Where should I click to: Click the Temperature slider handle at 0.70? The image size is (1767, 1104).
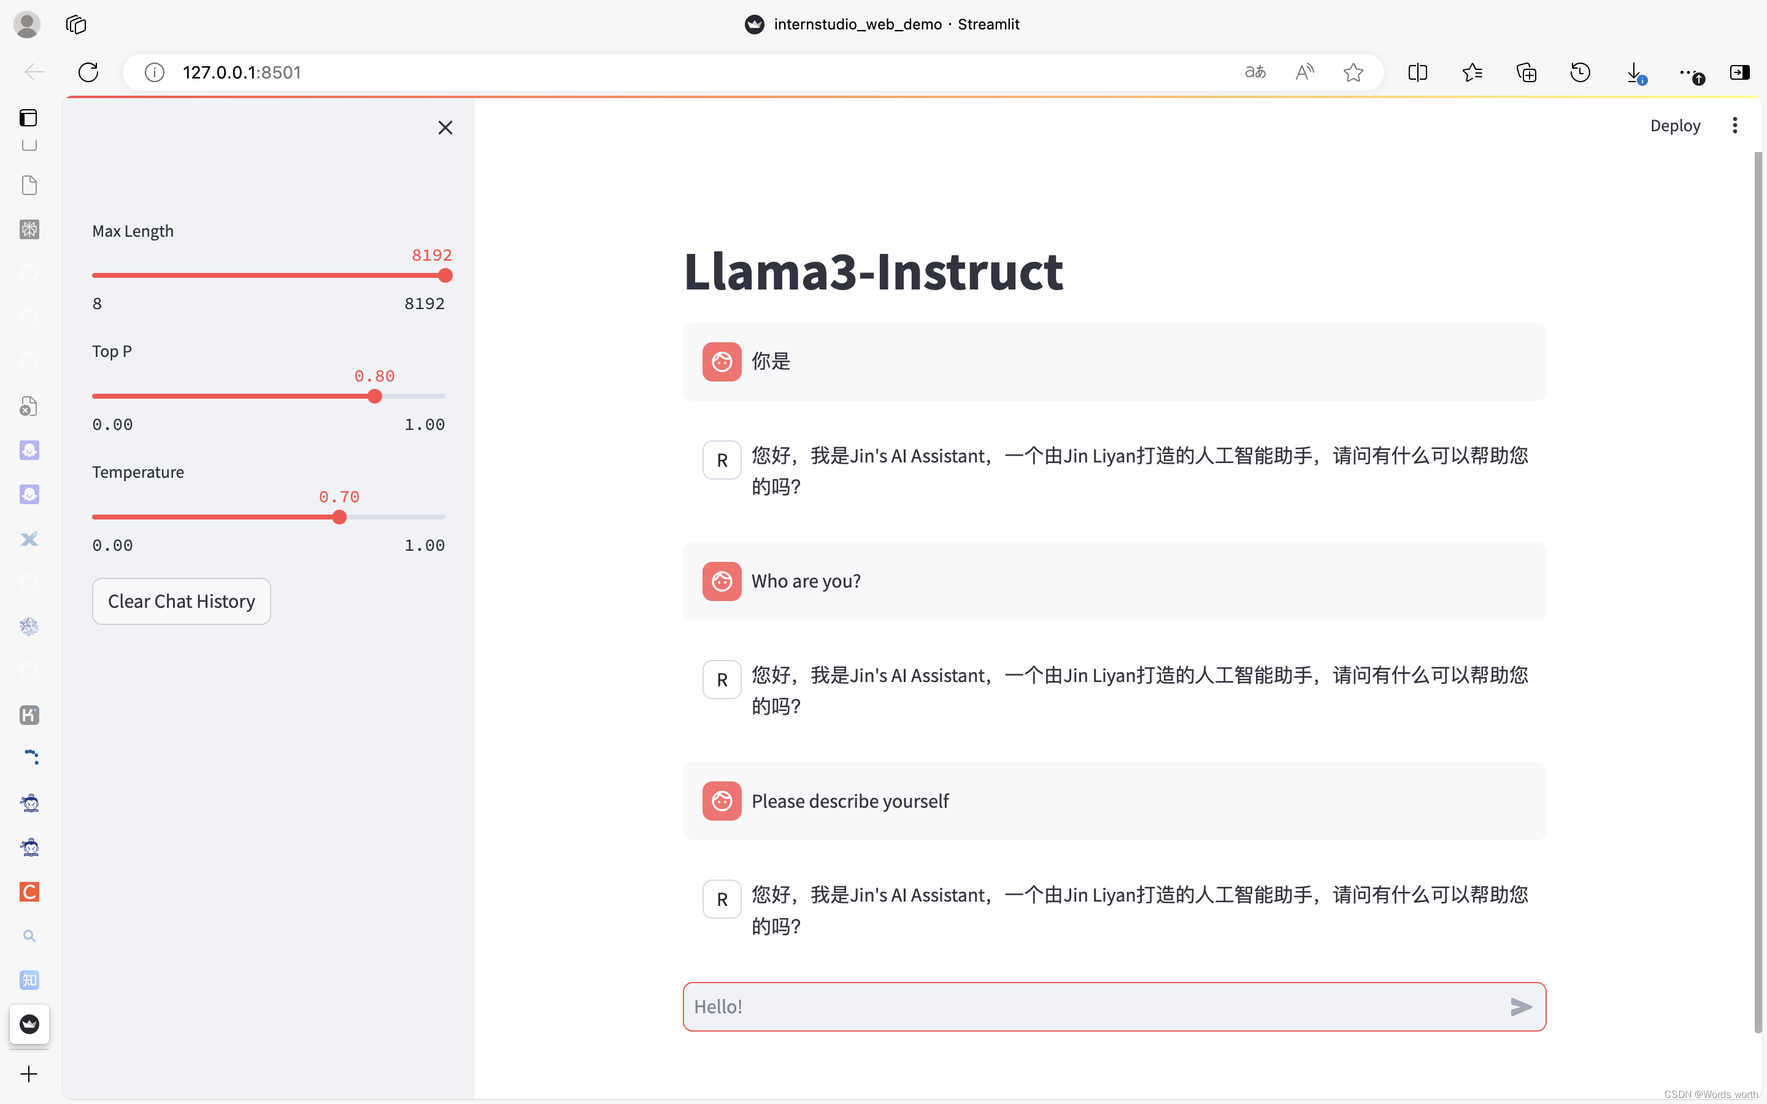(339, 517)
